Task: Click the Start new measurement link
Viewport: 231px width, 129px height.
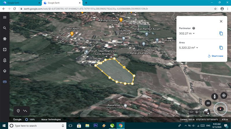Action: 215,56
